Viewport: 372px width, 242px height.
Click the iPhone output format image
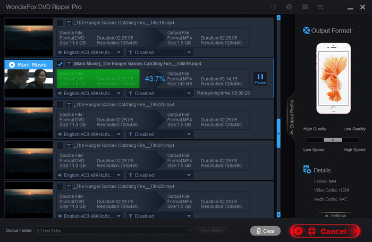tap(333, 78)
